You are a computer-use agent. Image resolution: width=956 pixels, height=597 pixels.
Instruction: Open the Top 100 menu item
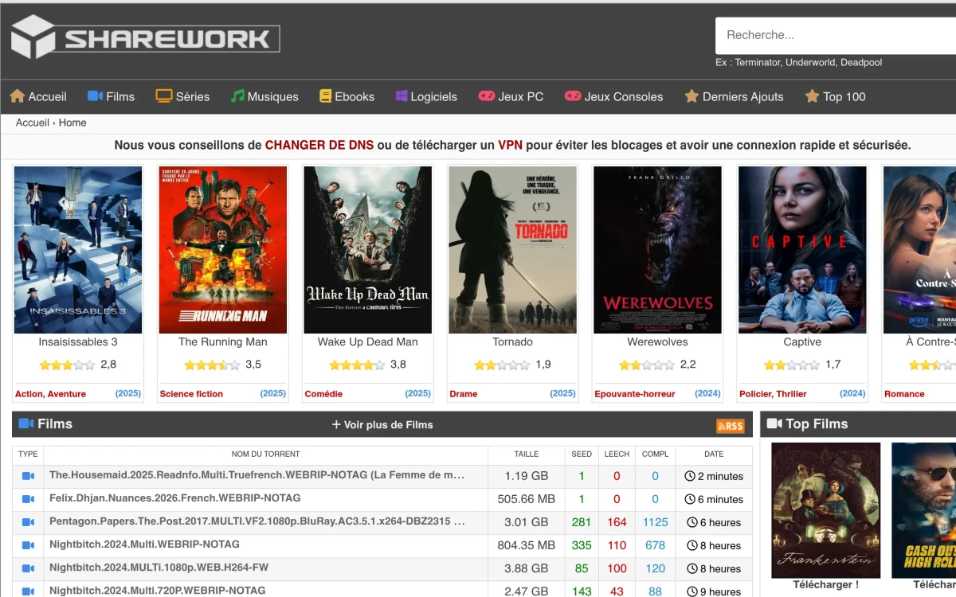tap(835, 96)
